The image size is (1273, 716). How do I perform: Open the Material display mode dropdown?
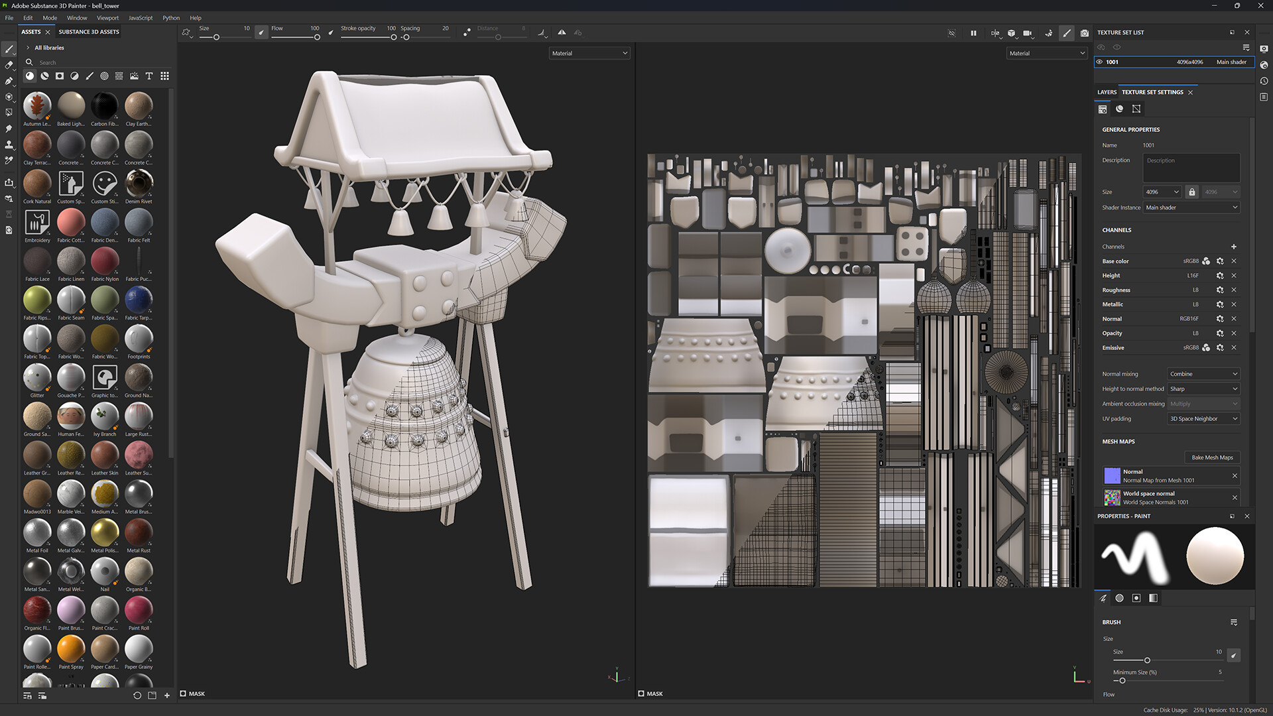coord(589,53)
